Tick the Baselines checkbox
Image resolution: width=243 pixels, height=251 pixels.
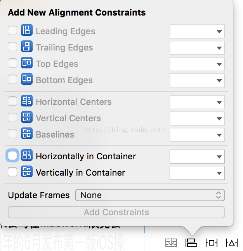12,134
